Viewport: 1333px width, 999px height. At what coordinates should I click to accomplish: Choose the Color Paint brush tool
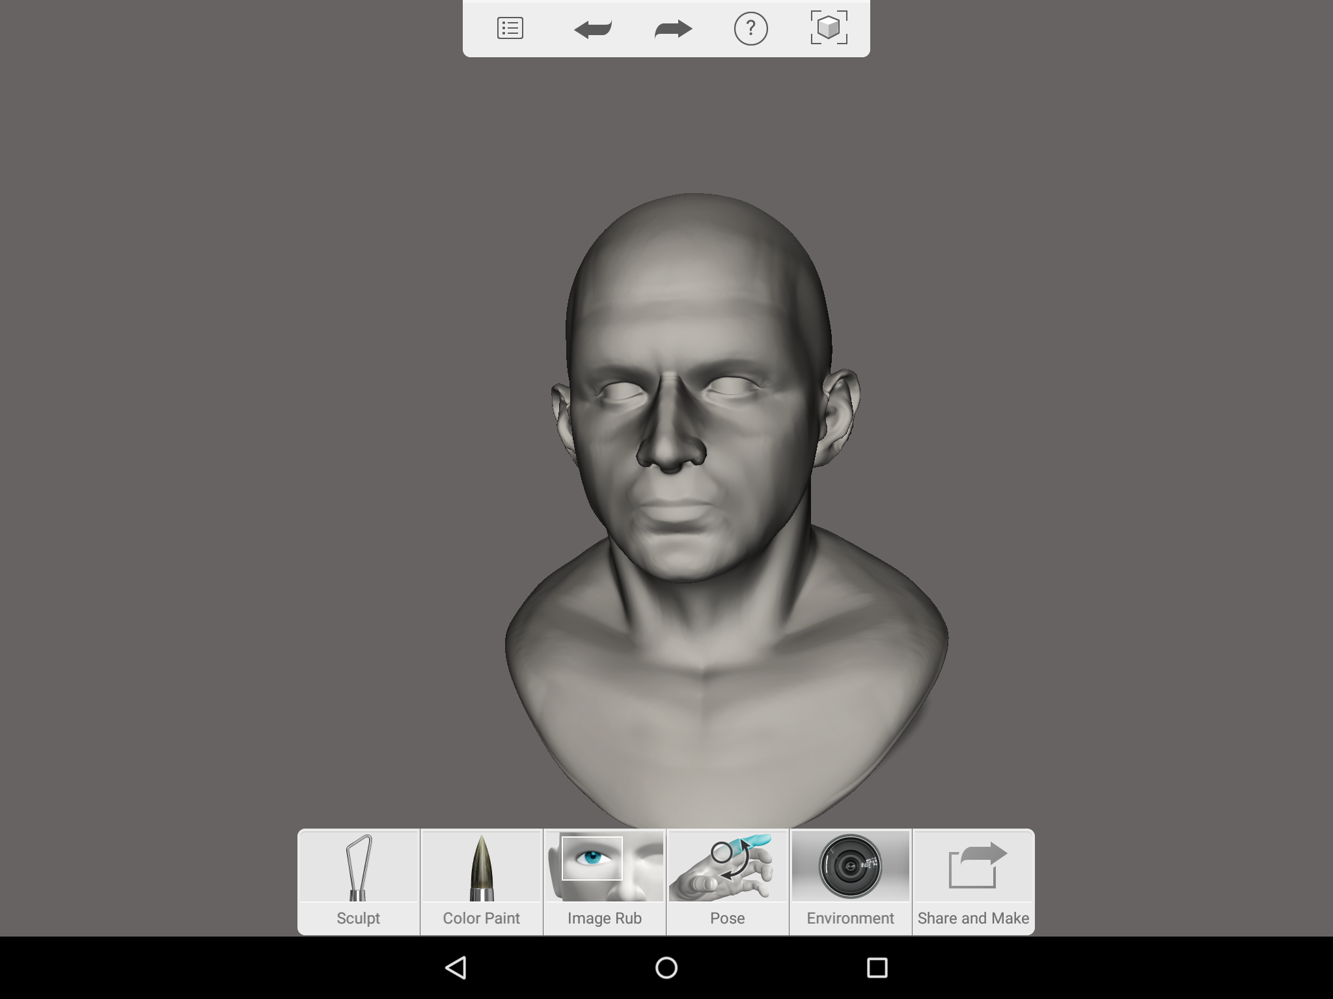[x=482, y=882]
